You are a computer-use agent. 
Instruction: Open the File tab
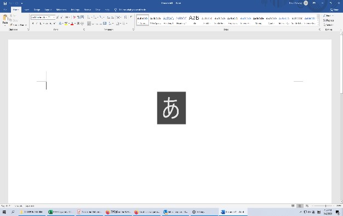click(5, 10)
